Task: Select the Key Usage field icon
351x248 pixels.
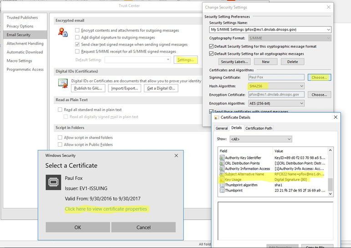Action: pyautogui.click(x=222, y=180)
